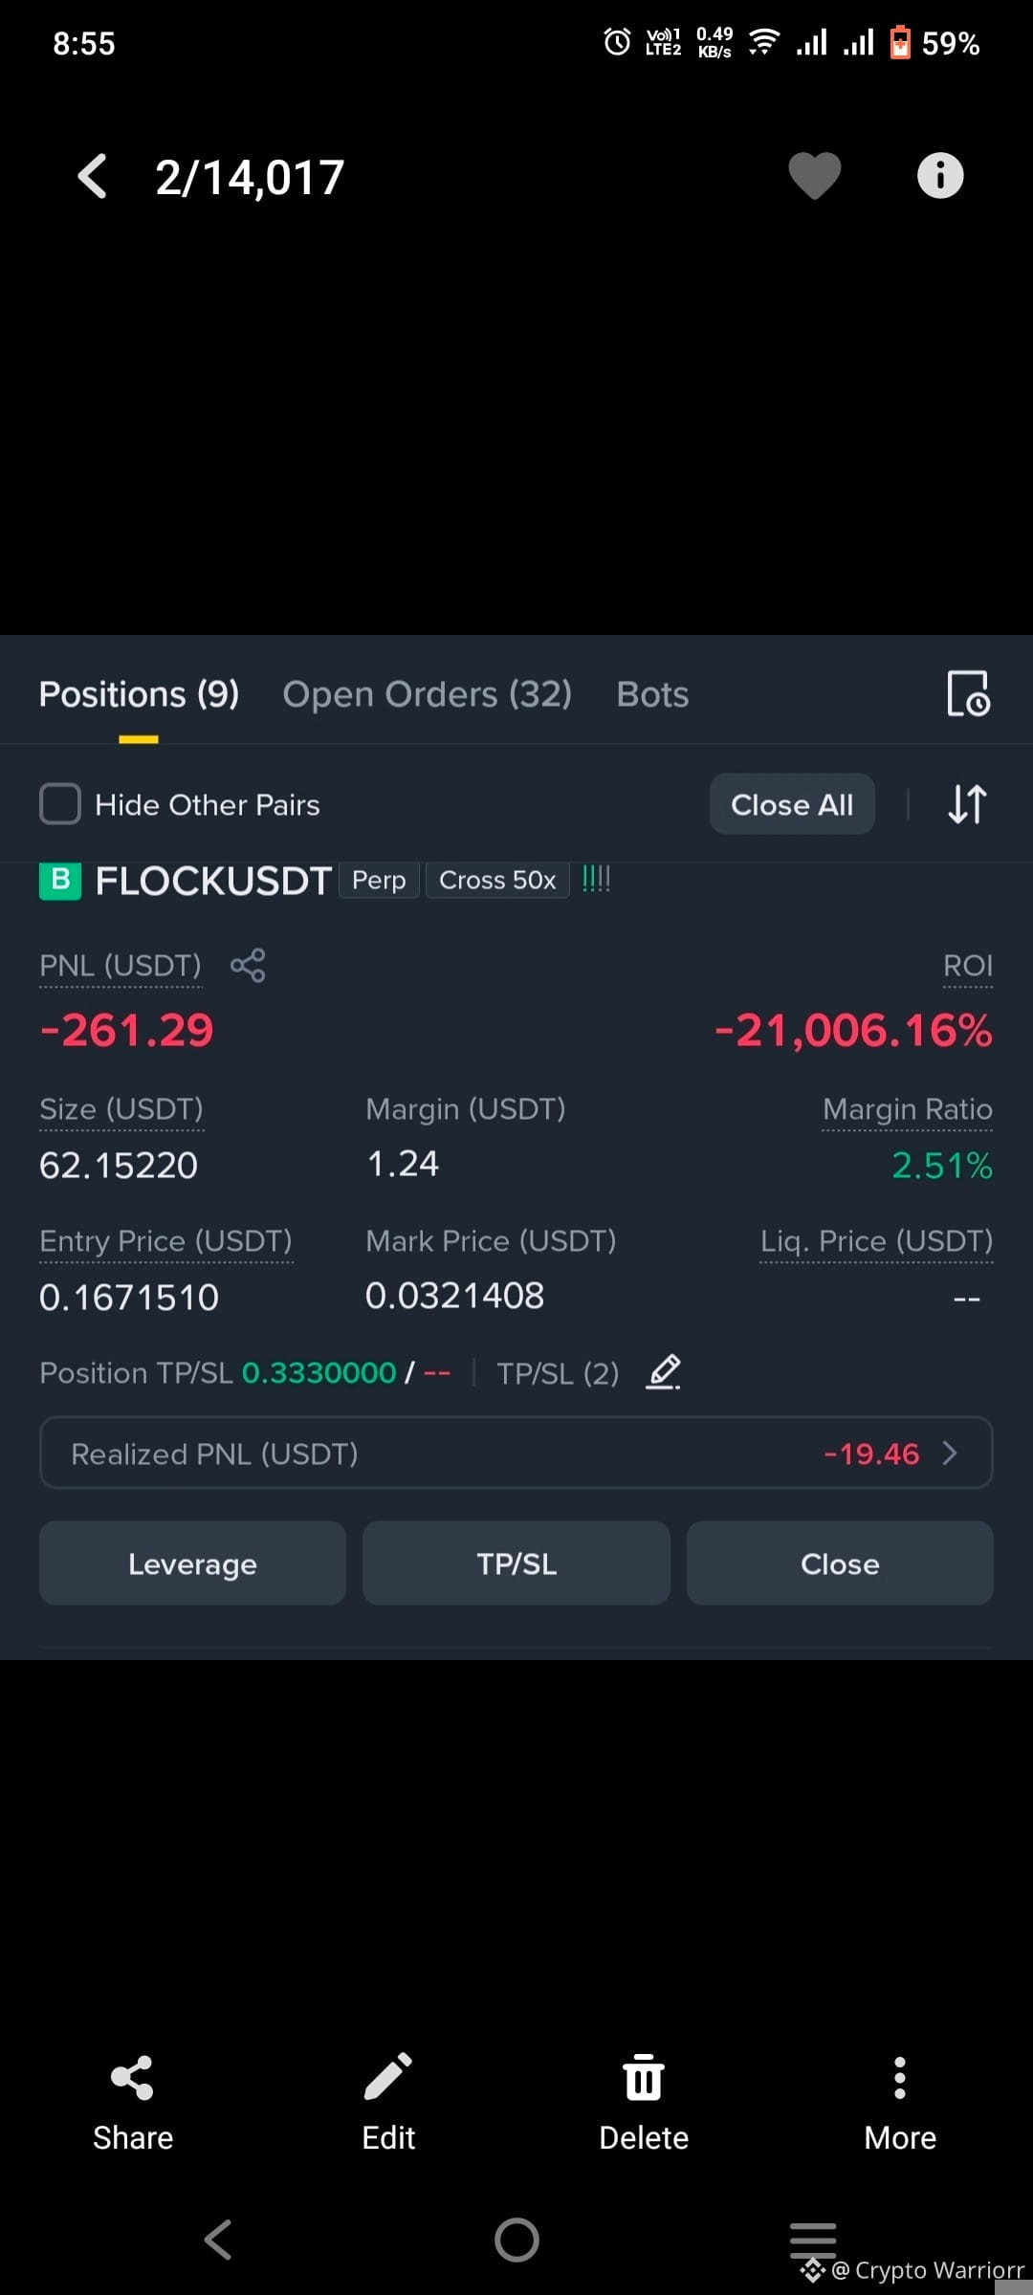
Task: Tap the sort arrows icon
Action: 967,804
